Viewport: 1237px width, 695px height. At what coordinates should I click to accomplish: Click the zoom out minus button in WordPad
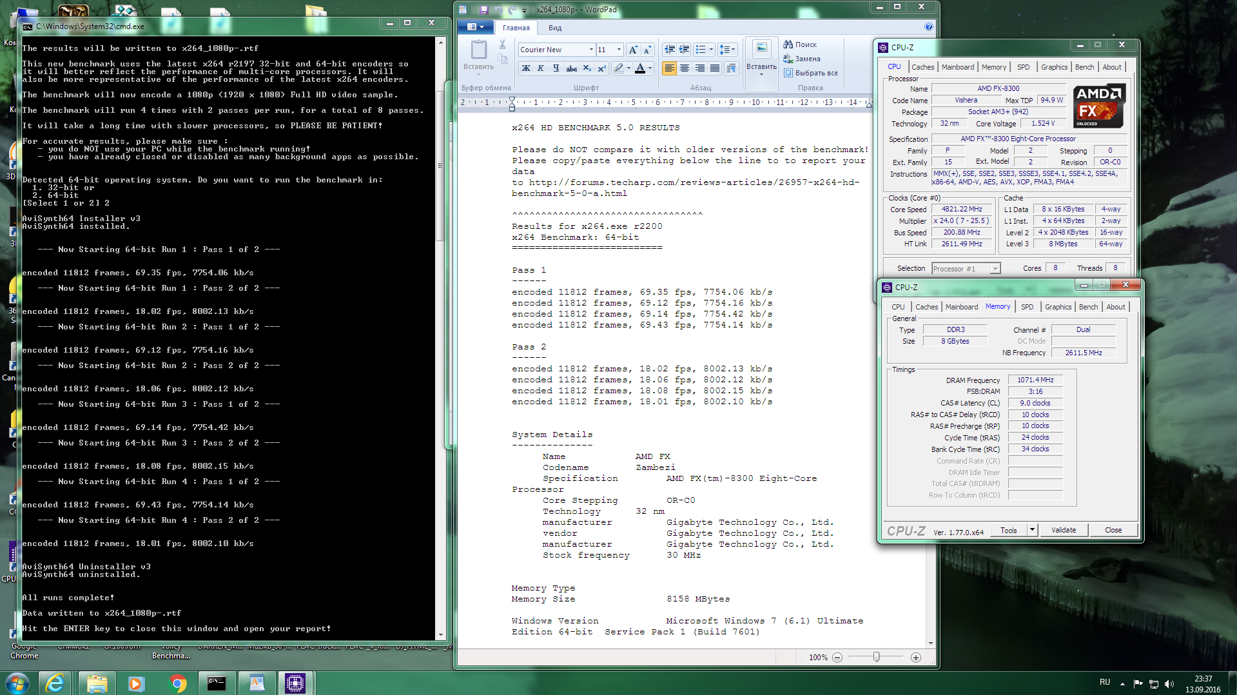837,657
